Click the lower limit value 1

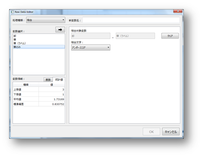tap(63, 94)
